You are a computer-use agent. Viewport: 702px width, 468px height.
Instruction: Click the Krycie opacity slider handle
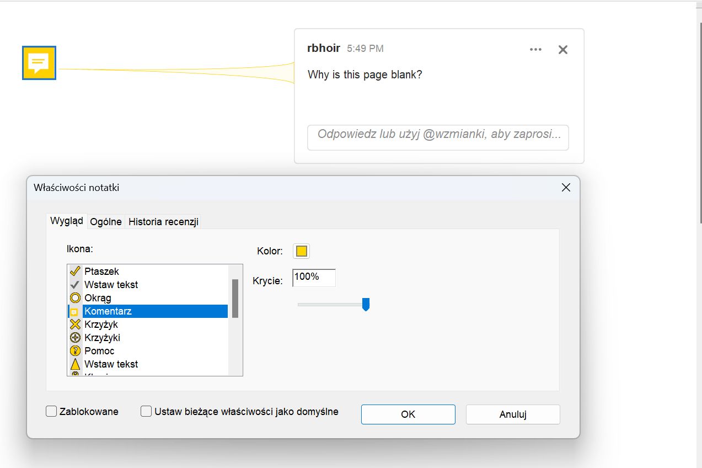(x=366, y=304)
